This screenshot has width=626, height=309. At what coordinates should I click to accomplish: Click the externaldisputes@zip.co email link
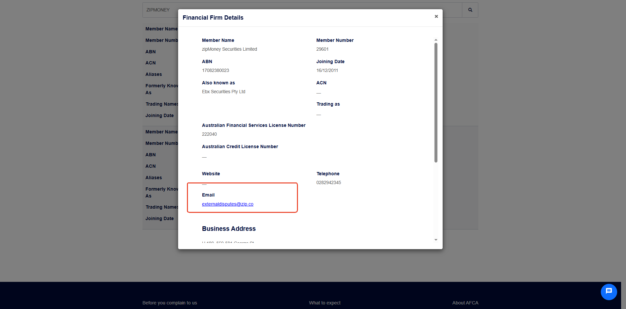click(228, 204)
